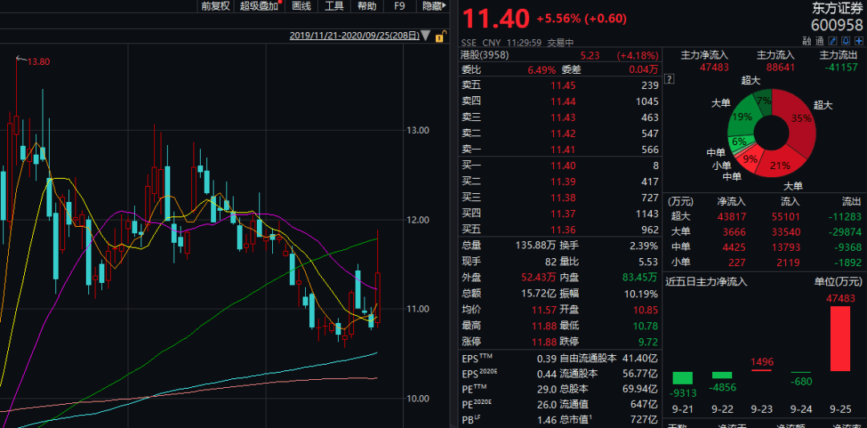This screenshot has width=867, height=428.
Task: Click the 融 margin trading indicator
Action: [x=807, y=42]
